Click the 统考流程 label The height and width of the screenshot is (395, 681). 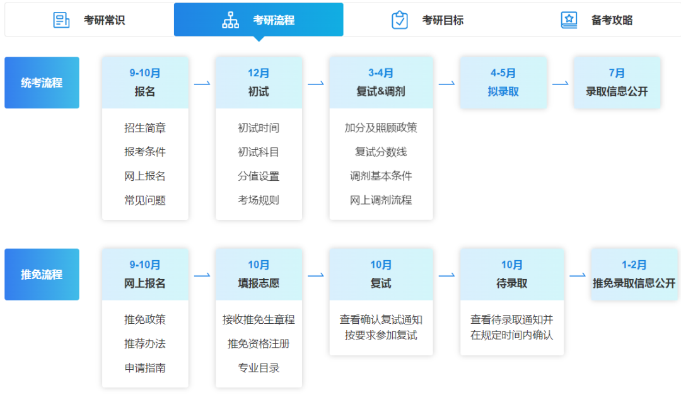[42, 83]
